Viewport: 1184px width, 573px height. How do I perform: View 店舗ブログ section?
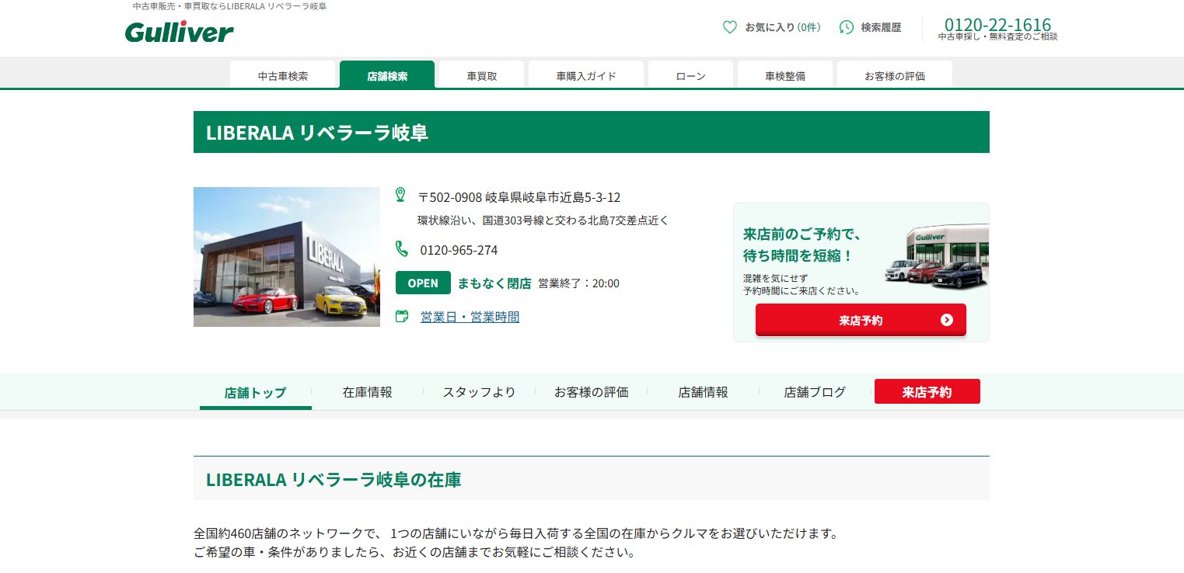click(x=815, y=392)
